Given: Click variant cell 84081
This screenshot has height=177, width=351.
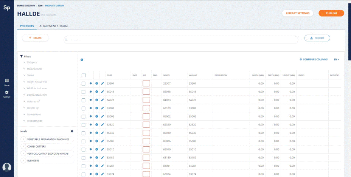Looking at the screenshot, I should click(x=193, y=166).
